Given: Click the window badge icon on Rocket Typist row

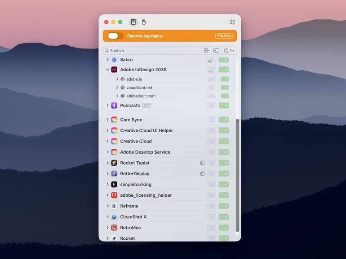Looking at the screenshot, I should coord(202,163).
